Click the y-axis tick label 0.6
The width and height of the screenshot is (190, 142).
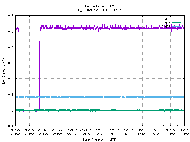click(11, 16)
